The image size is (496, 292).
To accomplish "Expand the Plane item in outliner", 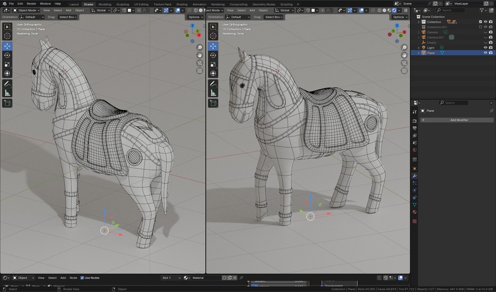I will pos(419,53).
